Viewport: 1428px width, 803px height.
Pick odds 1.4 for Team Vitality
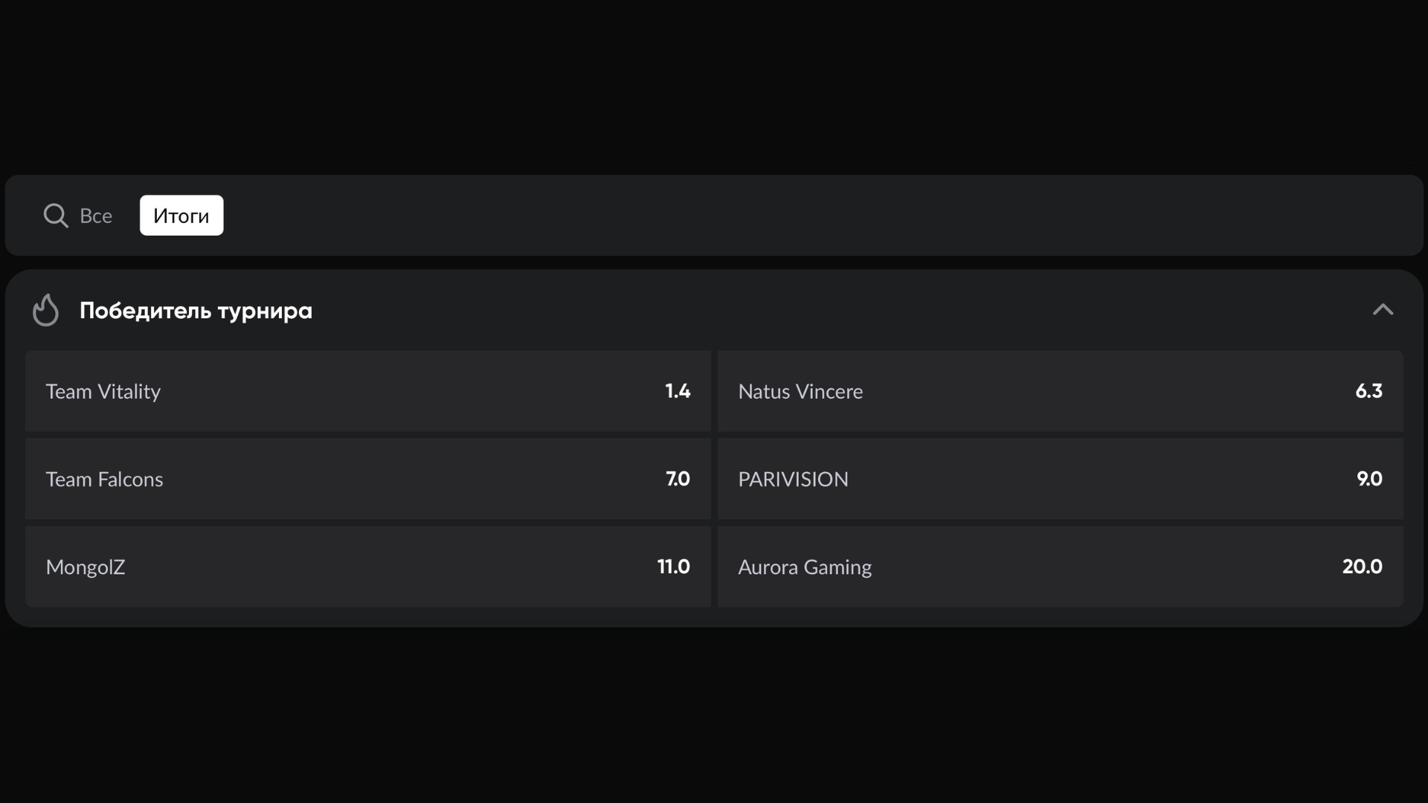(678, 391)
